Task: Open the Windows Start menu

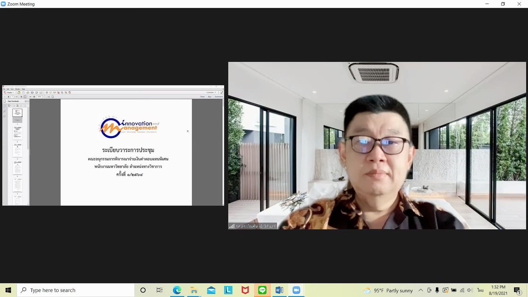Action: [x=8, y=290]
